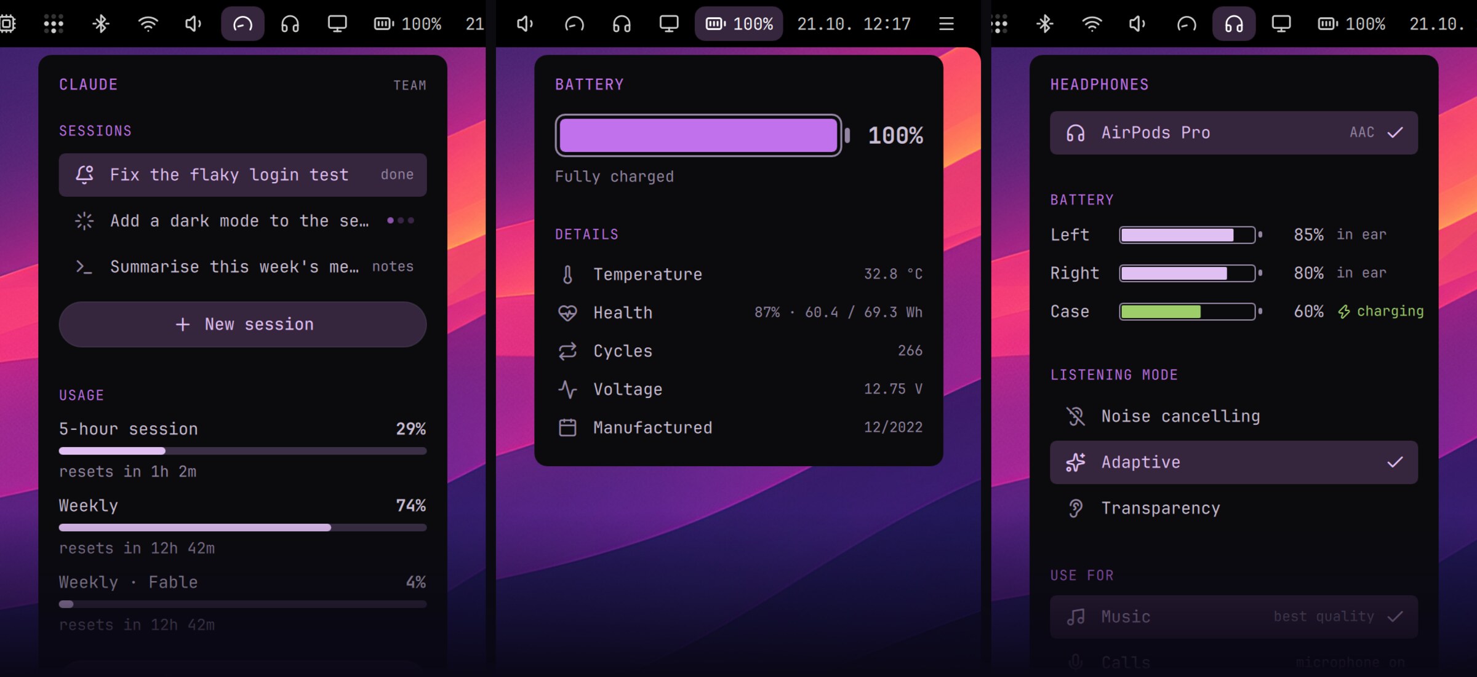The width and height of the screenshot is (1477, 677).
Task: Click the Cycles value 266
Action: (910, 350)
